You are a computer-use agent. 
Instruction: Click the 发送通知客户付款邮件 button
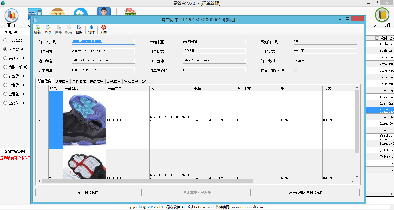point(306,192)
